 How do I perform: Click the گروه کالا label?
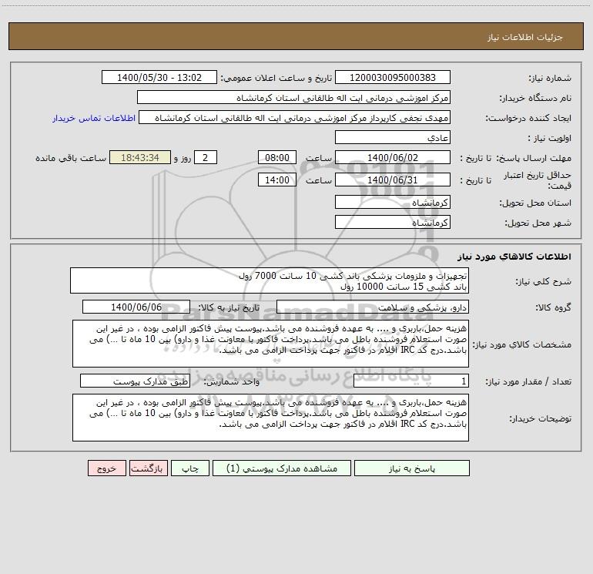(553, 307)
